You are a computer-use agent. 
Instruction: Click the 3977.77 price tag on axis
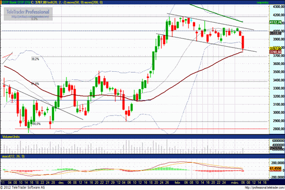click(x=276, y=33)
